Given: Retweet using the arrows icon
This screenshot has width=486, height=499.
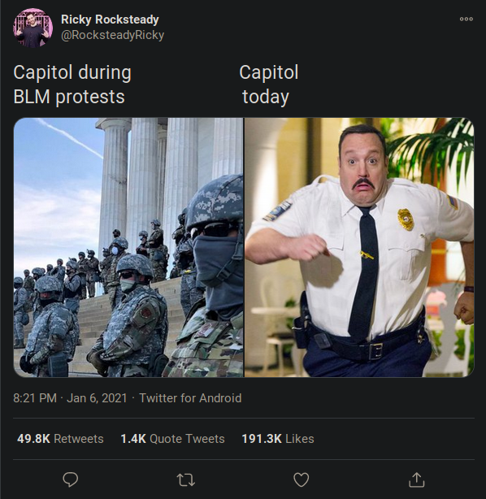Looking at the screenshot, I should pos(186,480).
